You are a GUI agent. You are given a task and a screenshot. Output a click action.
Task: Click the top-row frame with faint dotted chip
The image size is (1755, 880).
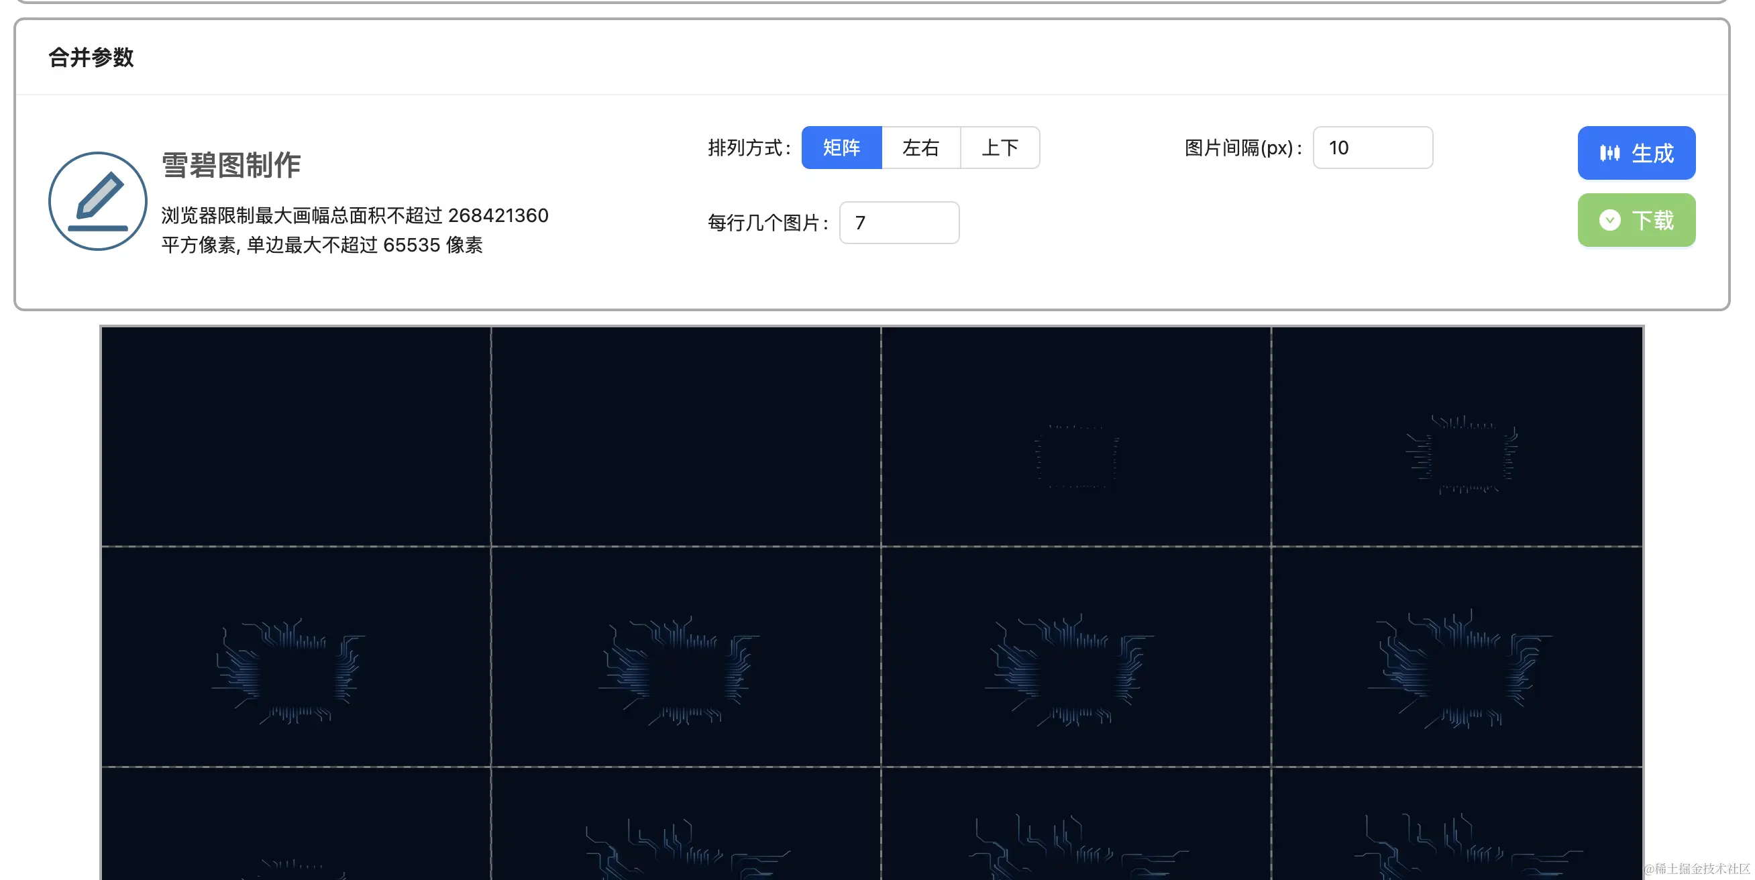point(1076,436)
